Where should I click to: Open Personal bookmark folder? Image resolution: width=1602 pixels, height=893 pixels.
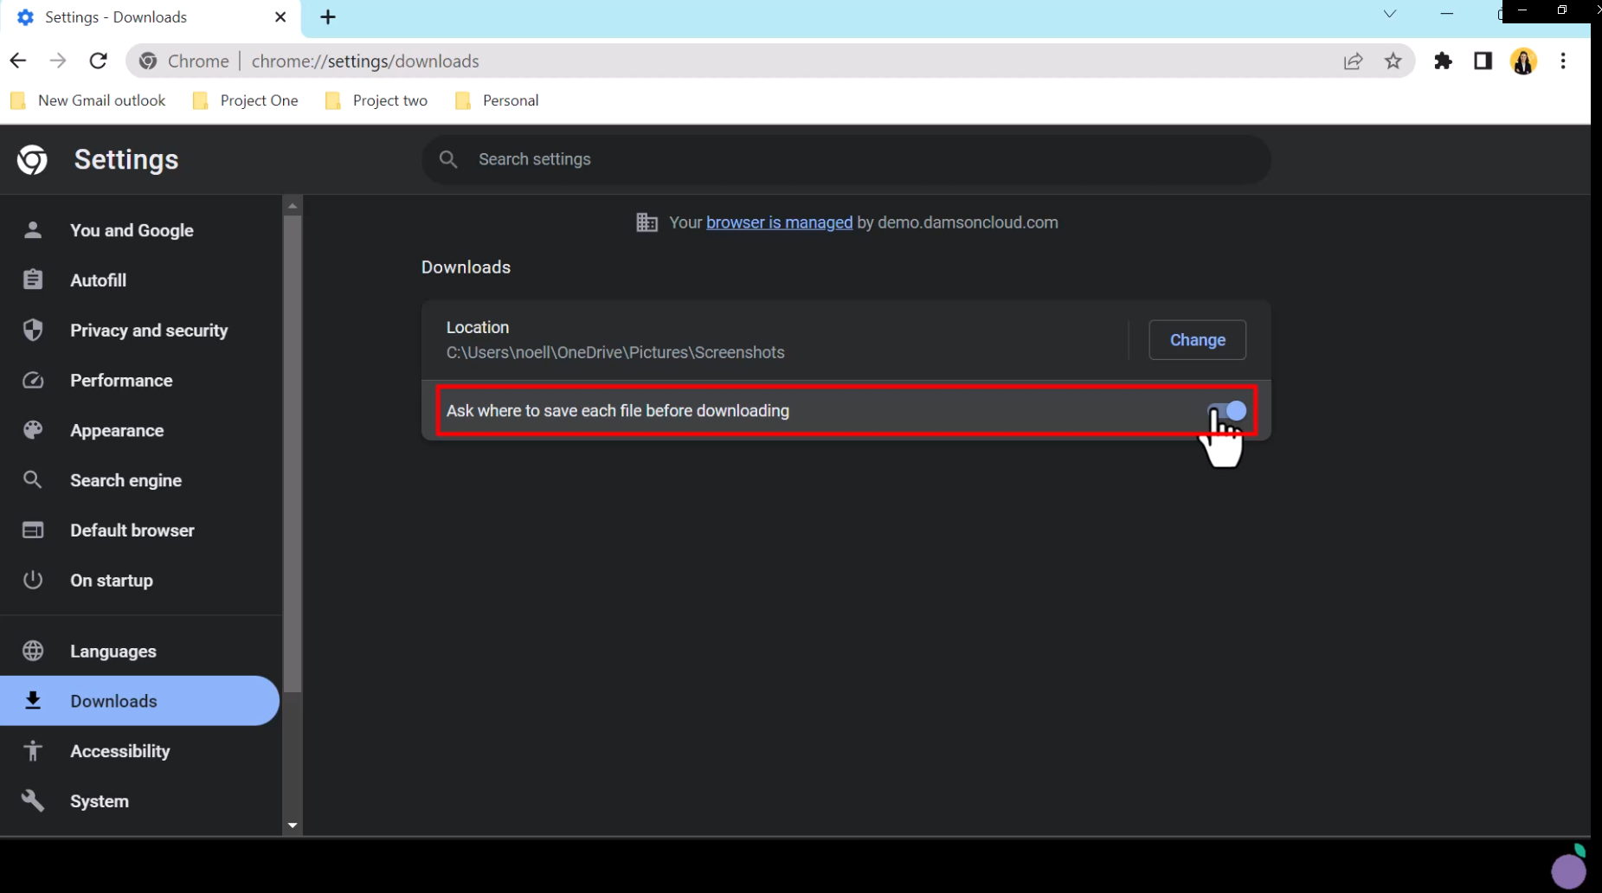pyautogui.click(x=497, y=100)
